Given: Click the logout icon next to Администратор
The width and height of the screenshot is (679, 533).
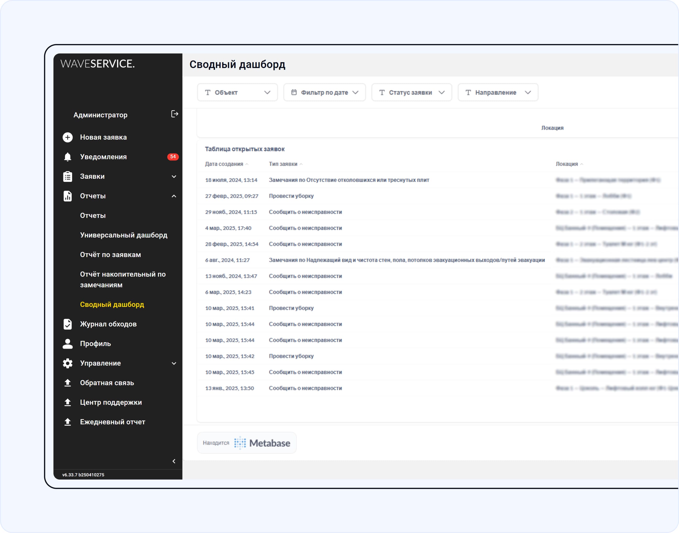Looking at the screenshot, I should tap(174, 114).
